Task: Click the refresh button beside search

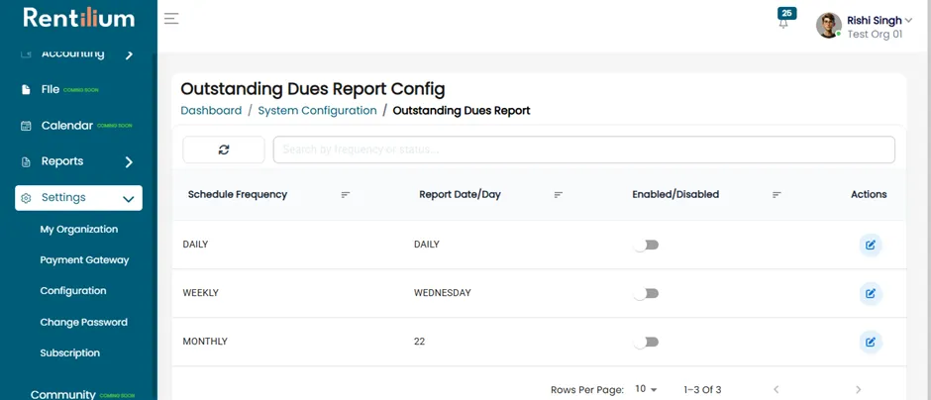Action: tap(223, 150)
